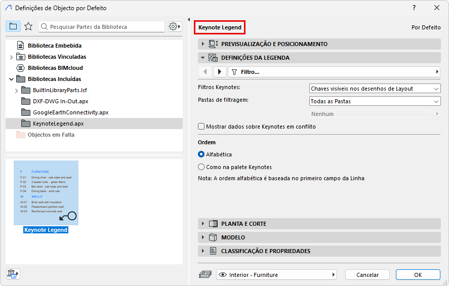Collapse Definições da Legenda panel

point(203,58)
